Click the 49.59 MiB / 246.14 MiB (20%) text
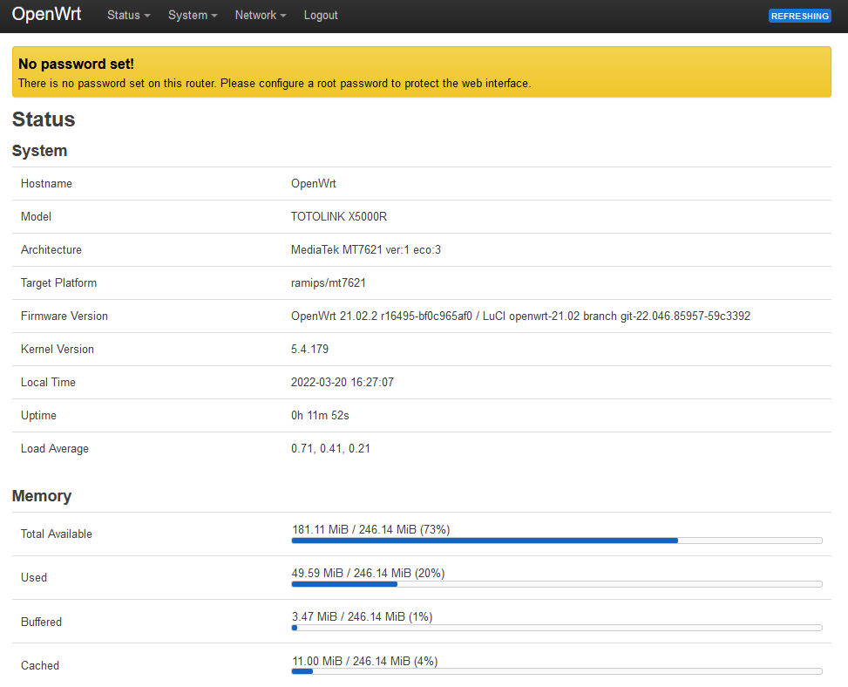The image size is (848, 687). click(x=369, y=574)
